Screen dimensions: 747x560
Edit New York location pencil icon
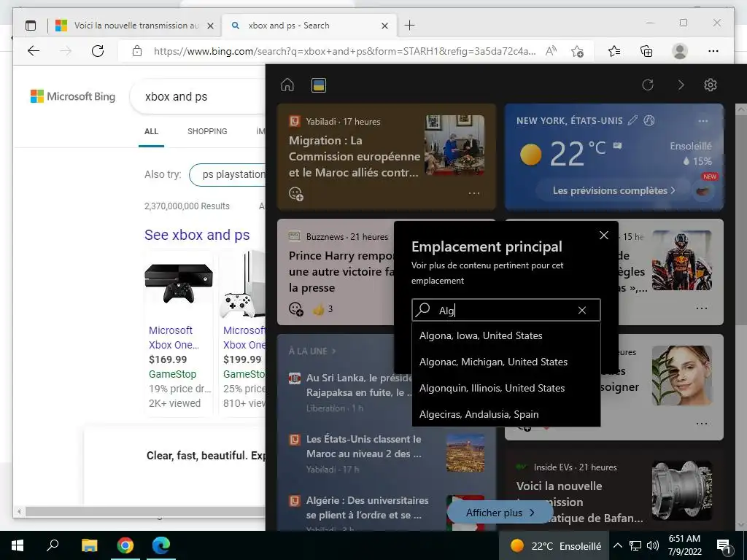coord(632,120)
